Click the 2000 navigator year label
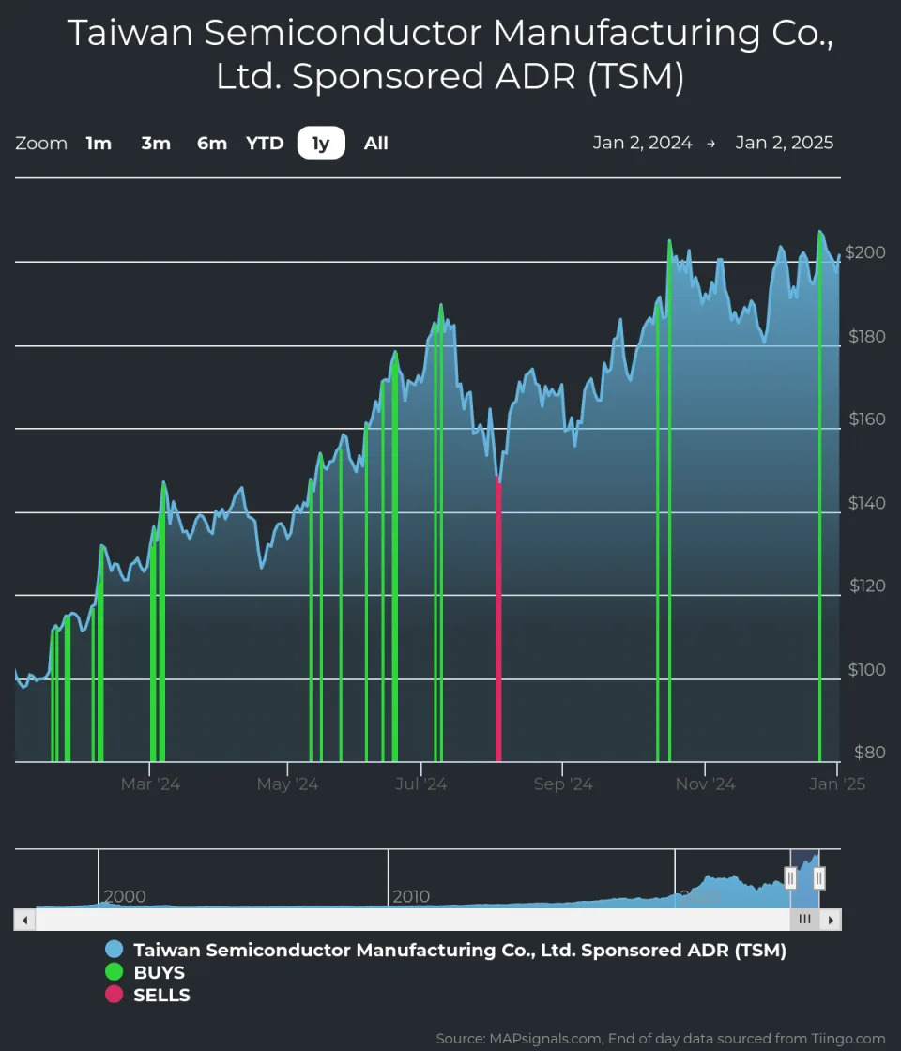The width and height of the screenshot is (901, 1051). coord(125,897)
